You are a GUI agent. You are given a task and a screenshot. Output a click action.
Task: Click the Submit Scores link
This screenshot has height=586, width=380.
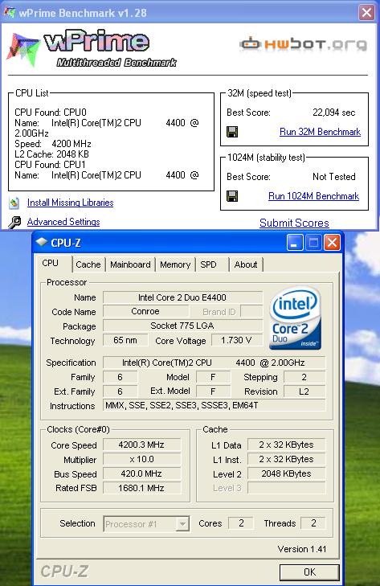294,223
